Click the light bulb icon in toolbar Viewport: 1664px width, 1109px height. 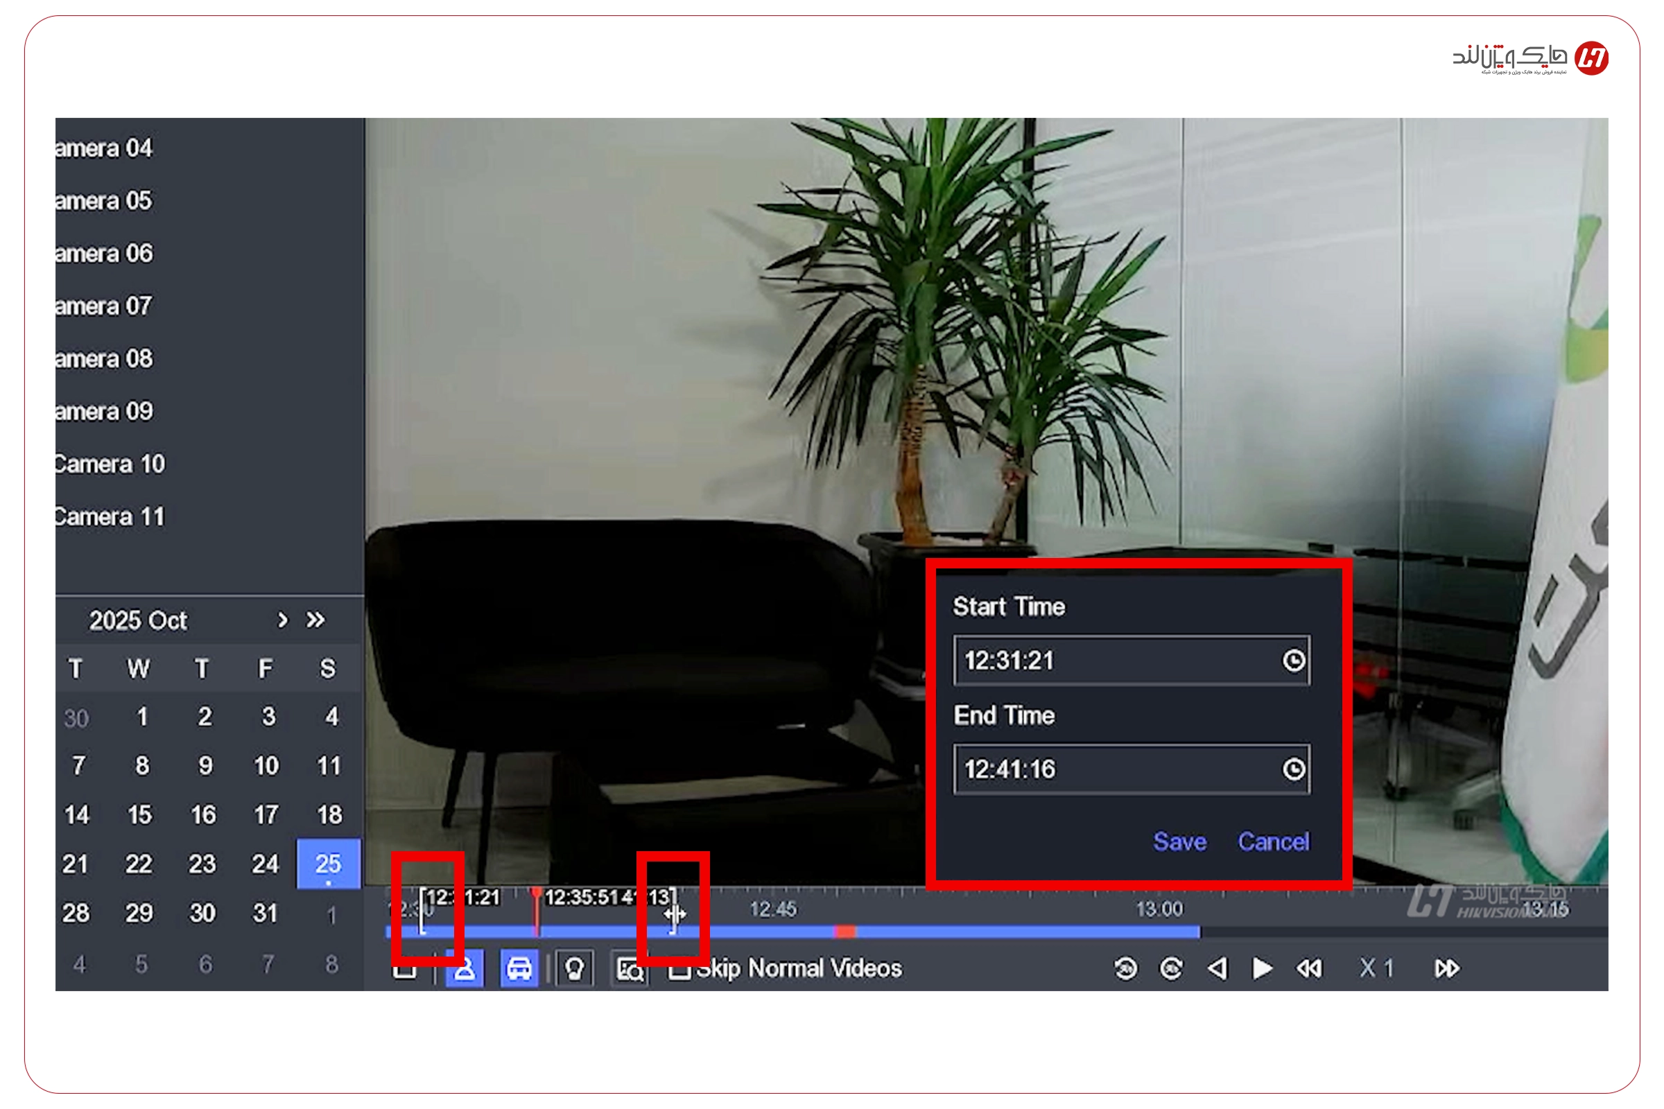[x=575, y=969]
